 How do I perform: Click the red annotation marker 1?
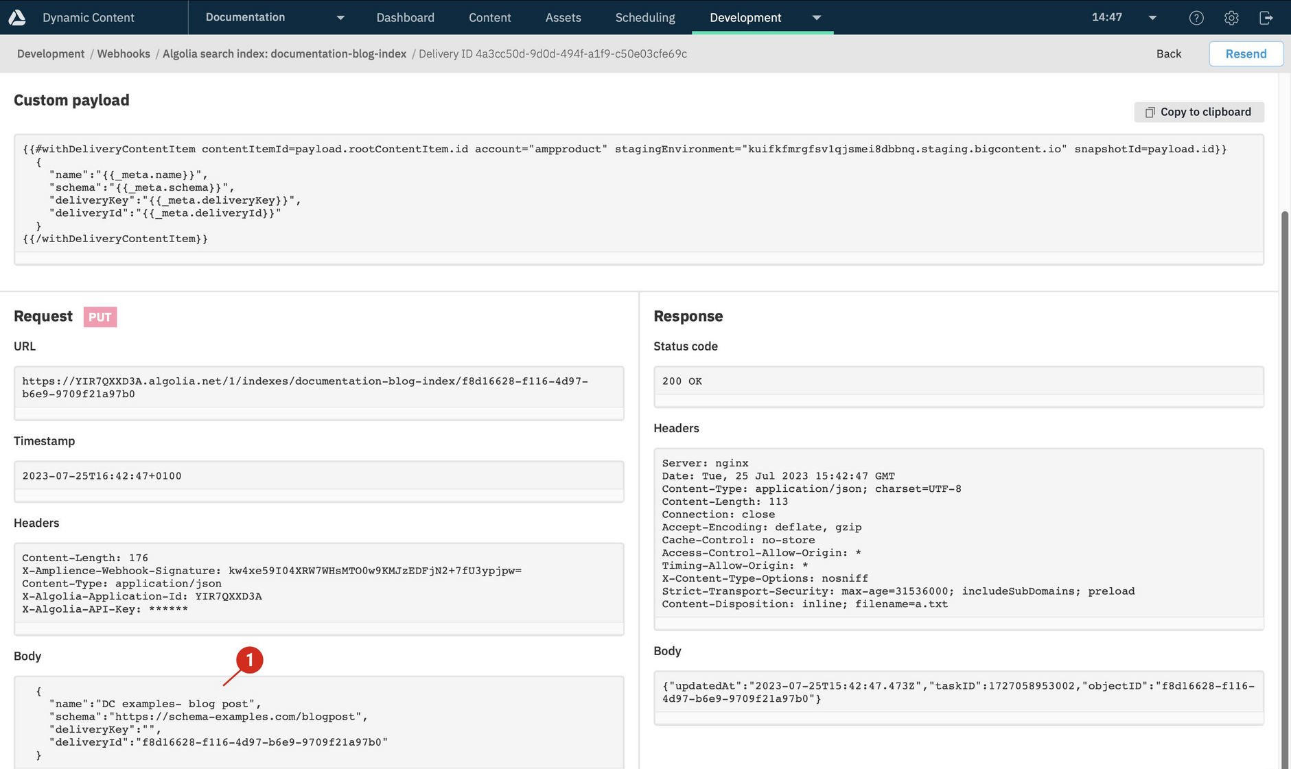click(250, 660)
